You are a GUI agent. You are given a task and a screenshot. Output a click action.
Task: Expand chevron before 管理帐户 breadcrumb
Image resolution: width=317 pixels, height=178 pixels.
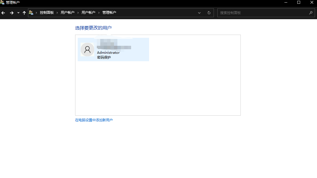point(99,13)
